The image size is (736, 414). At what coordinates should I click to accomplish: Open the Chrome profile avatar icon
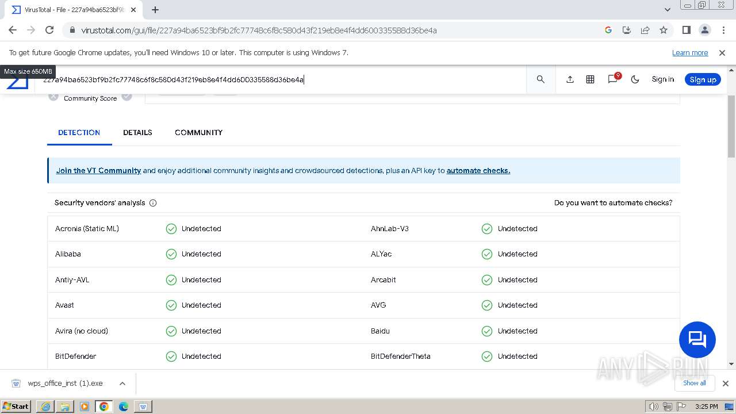(x=704, y=30)
